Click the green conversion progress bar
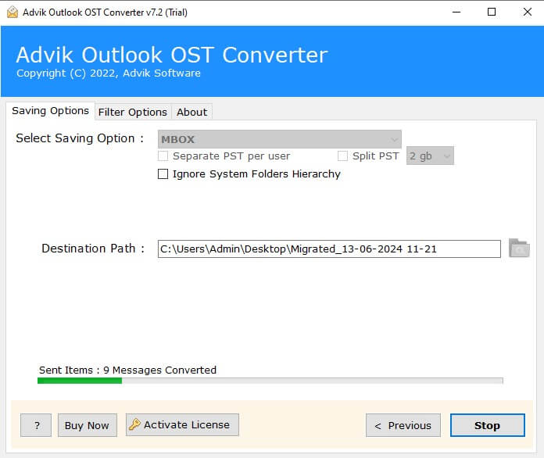 [270, 381]
